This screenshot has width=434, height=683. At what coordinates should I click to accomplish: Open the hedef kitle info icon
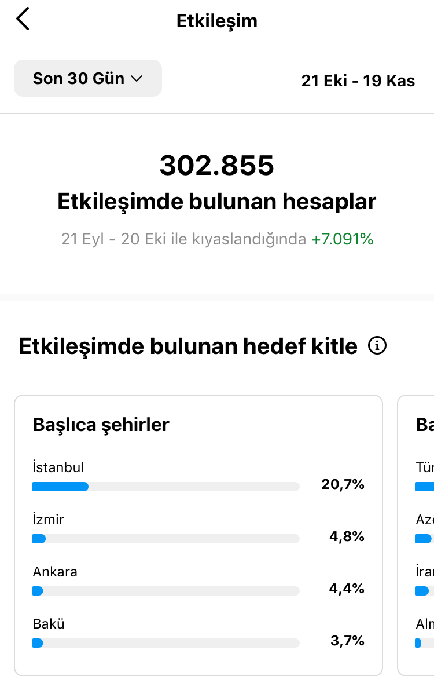click(377, 345)
